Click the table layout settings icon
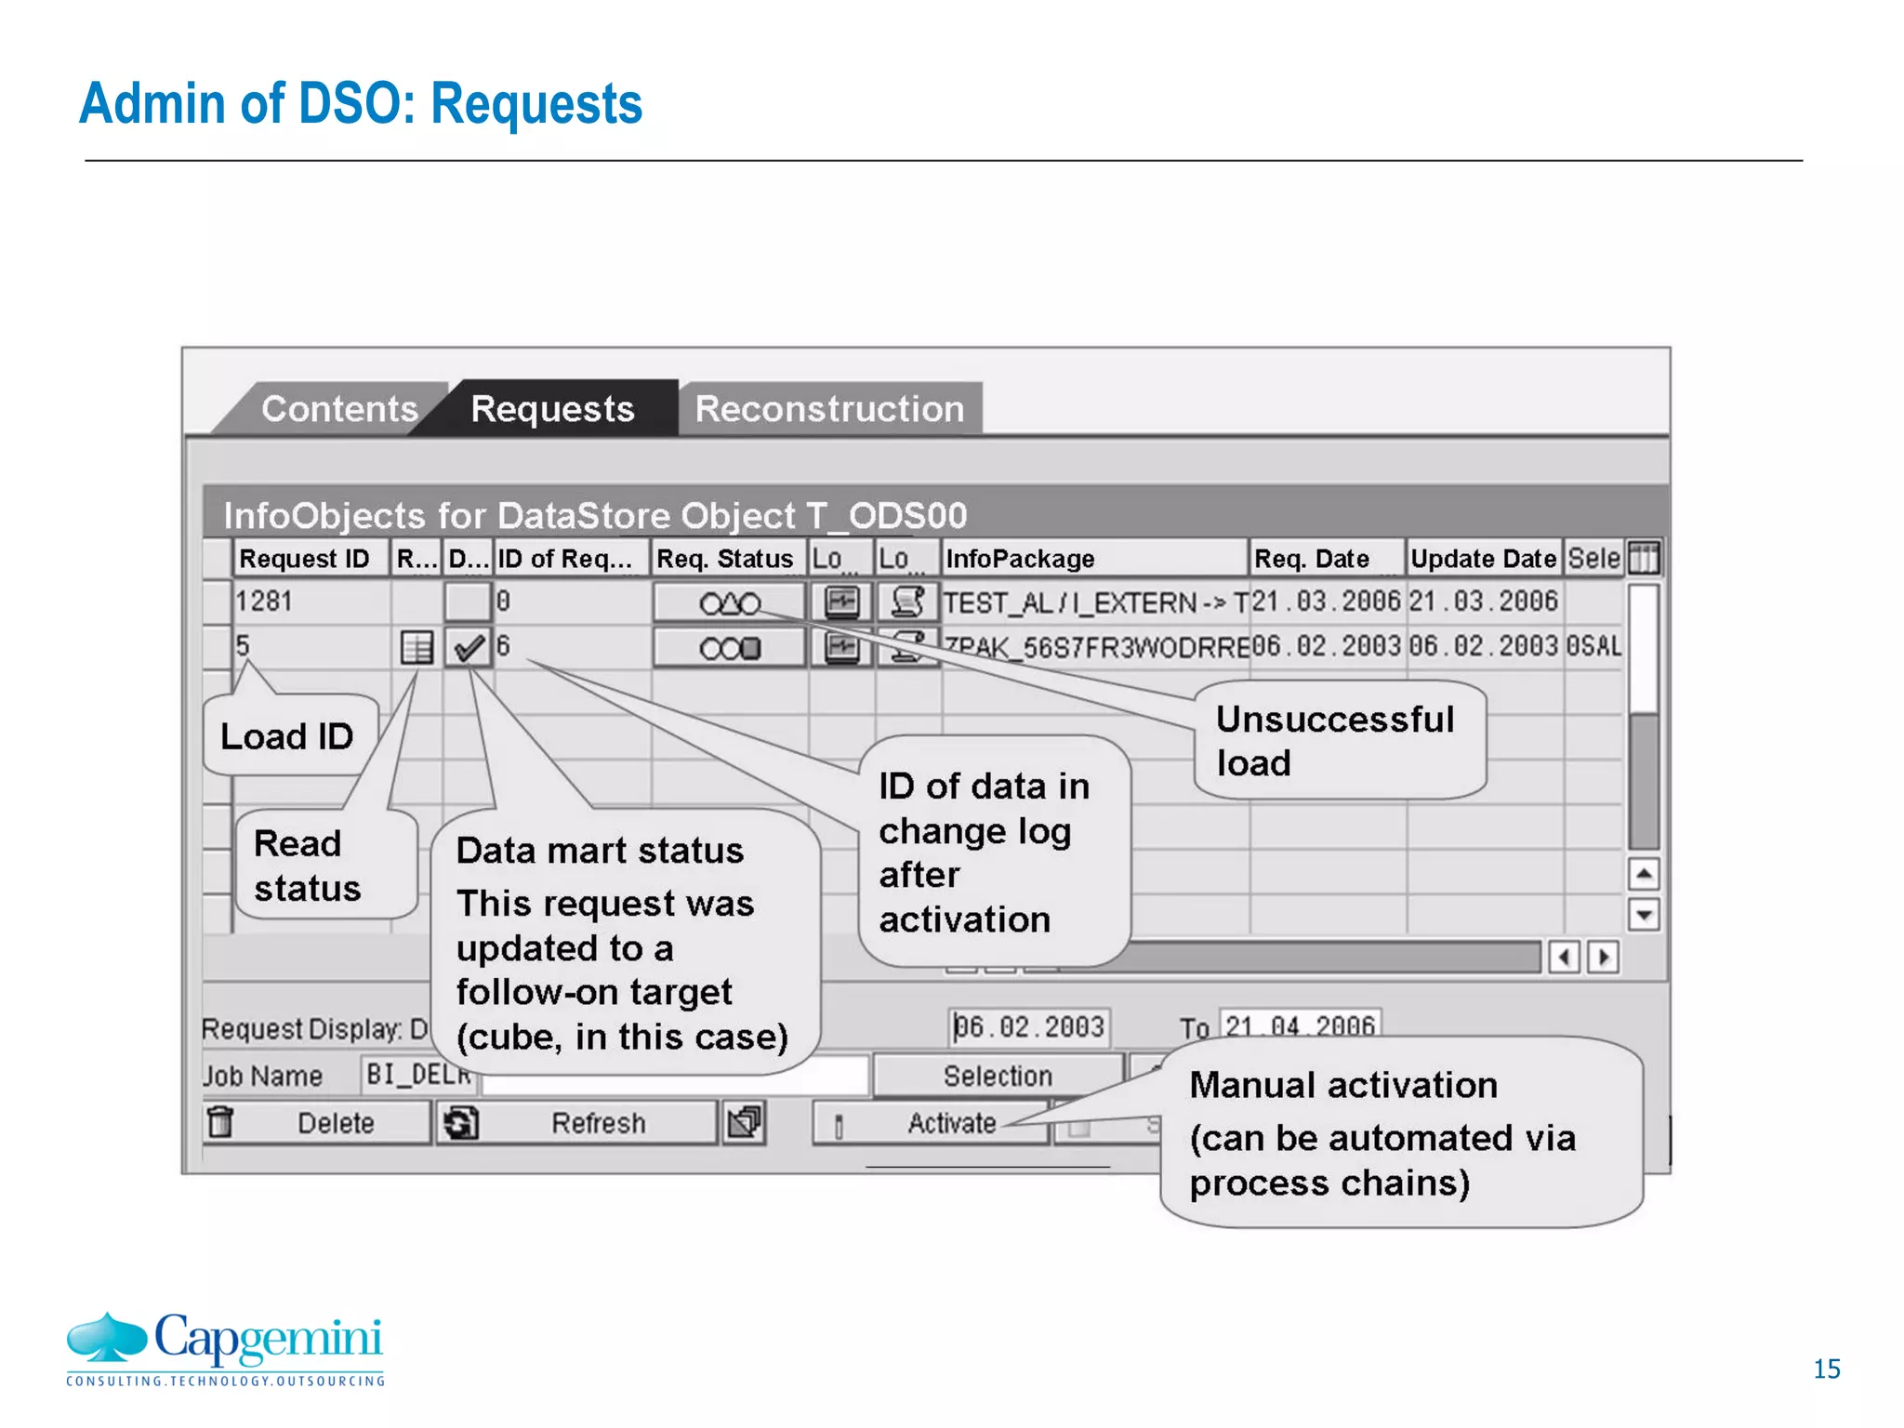The image size is (1904, 1428). click(1643, 559)
